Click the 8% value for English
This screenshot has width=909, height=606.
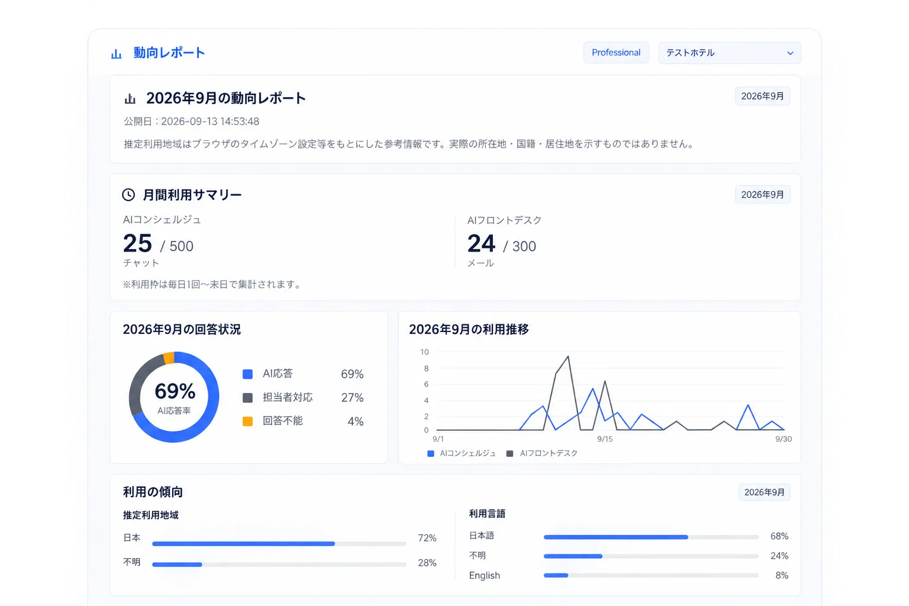coord(782,575)
